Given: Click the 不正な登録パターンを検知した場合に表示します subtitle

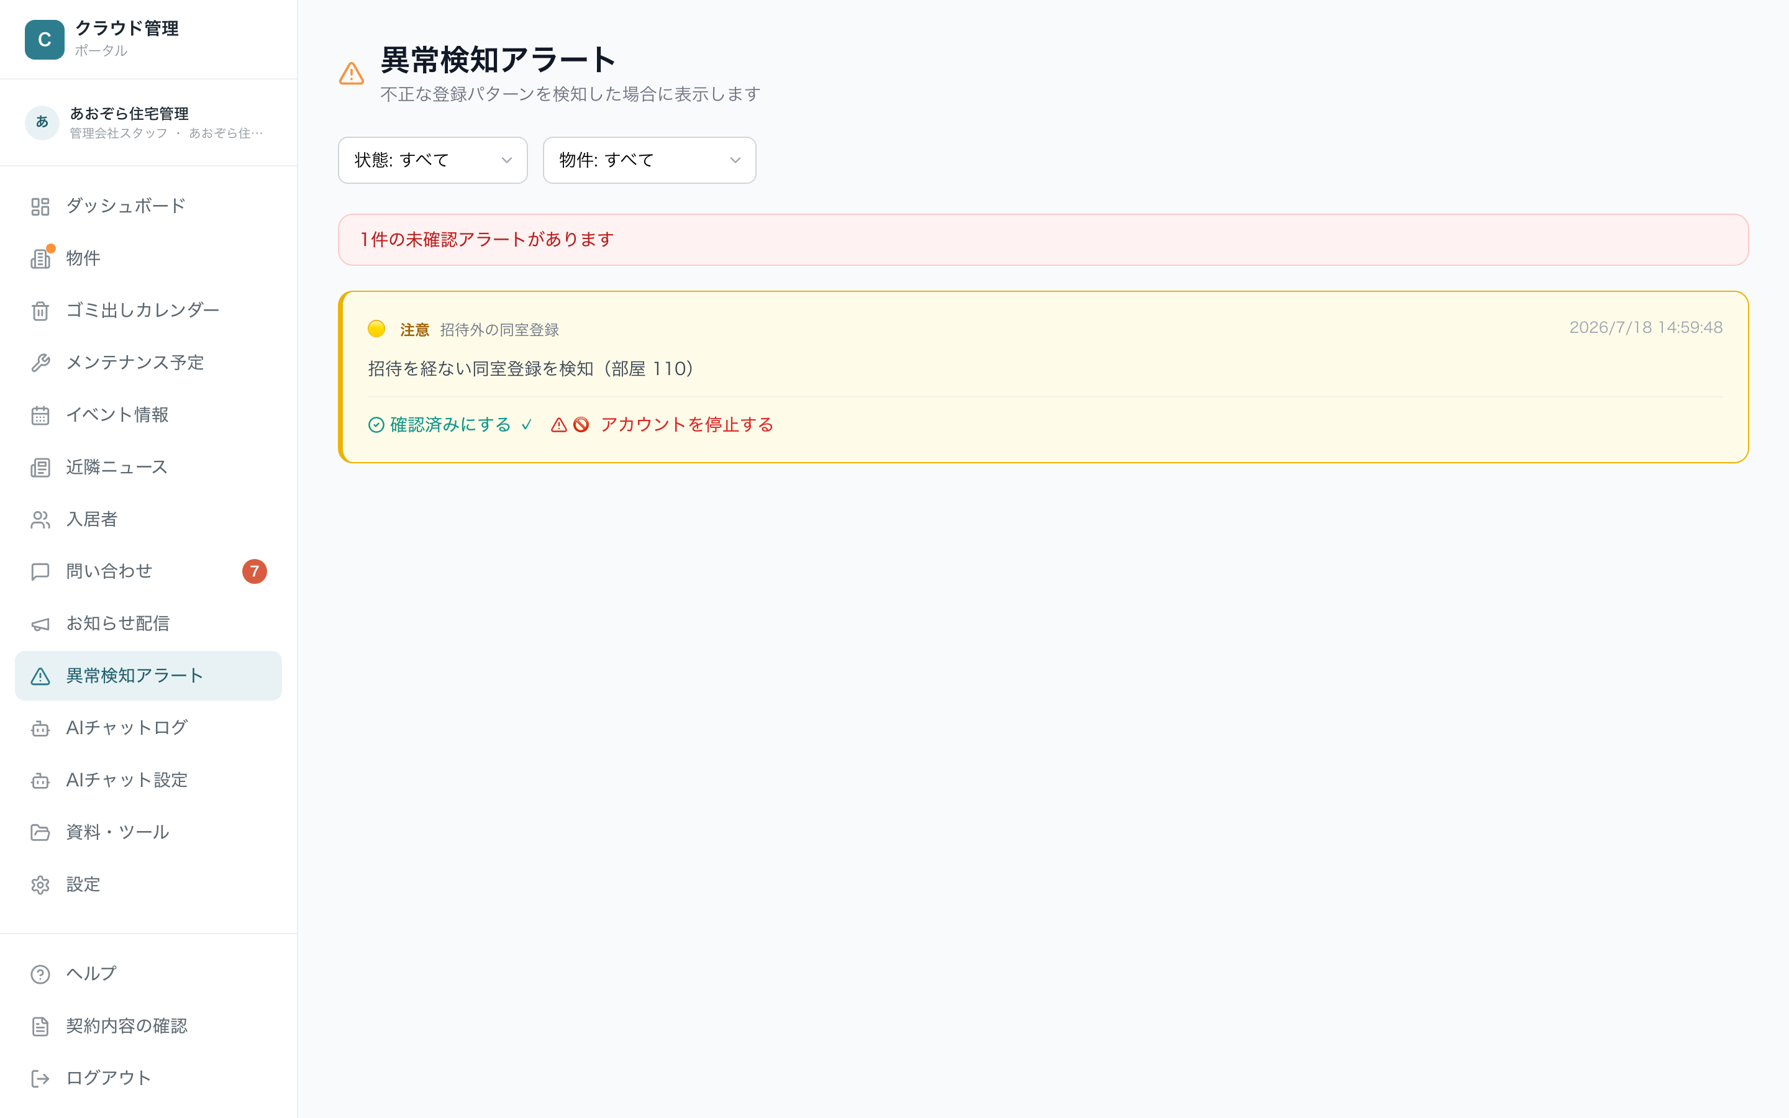Looking at the screenshot, I should tap(570, 94).
